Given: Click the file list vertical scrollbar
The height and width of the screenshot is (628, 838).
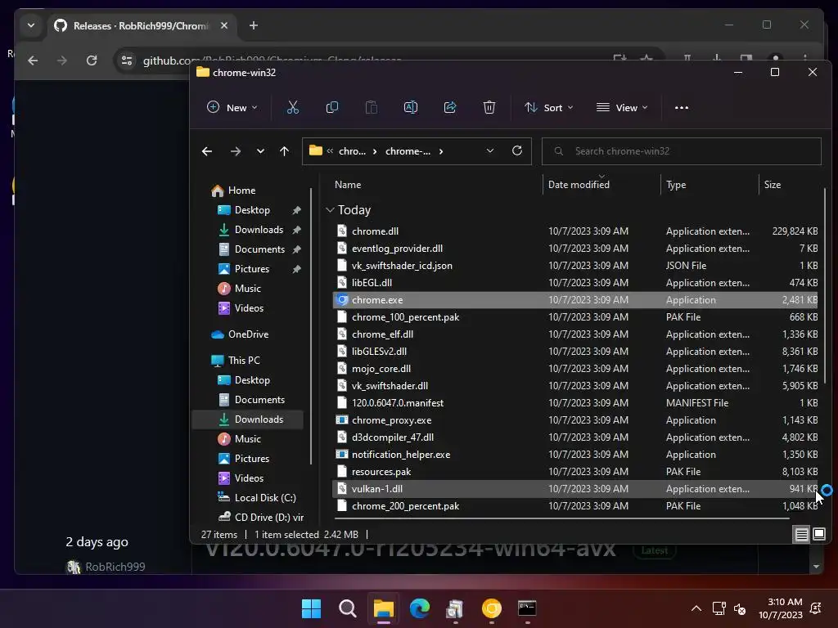Looking at the screenshot, I should coord(825,285).
